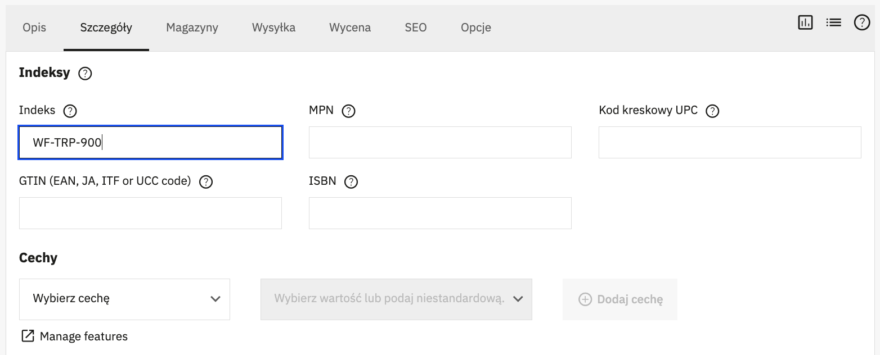Click the Cechy section heading
Image resolution: width=880 pixels, height=355 pixels.
(38, 258)
